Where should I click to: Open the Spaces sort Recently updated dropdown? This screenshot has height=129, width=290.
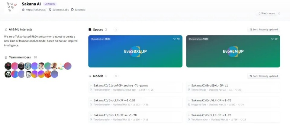(x=264, y=30)
